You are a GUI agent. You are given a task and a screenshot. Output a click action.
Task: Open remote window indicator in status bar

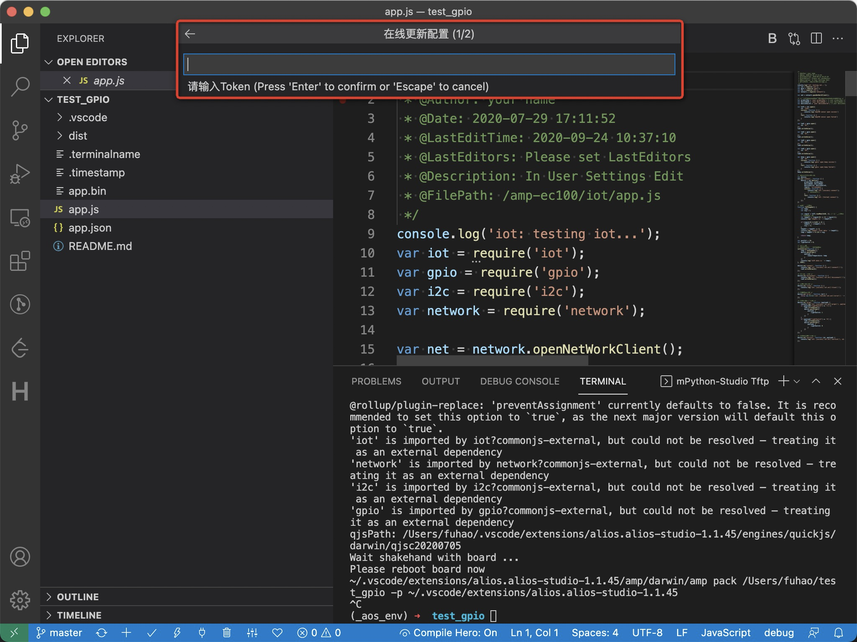click(14, 633)
